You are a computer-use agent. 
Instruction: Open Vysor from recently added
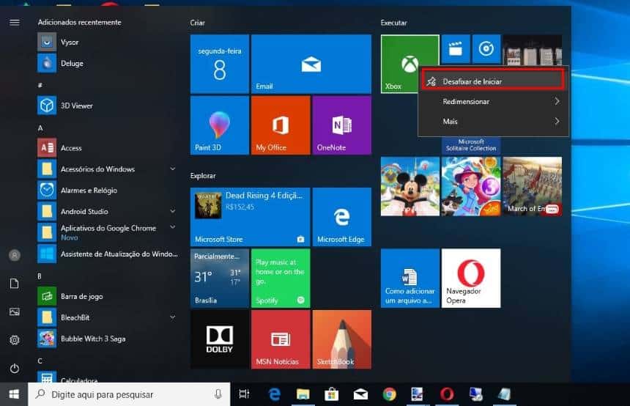tap(108, 43)
